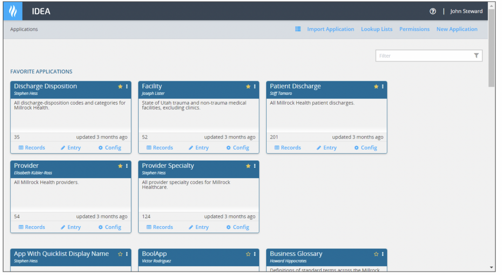Image resolution: width=502 pixels, height=275 pixels.
Task: Create a New Application
Action: pos(457,29)
